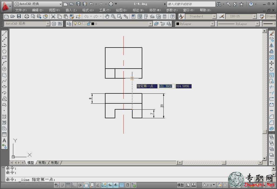277x189 pixels.
Task: Open the 绘图(D) menu
Action: pyautogui.click(x=121, y=10)
